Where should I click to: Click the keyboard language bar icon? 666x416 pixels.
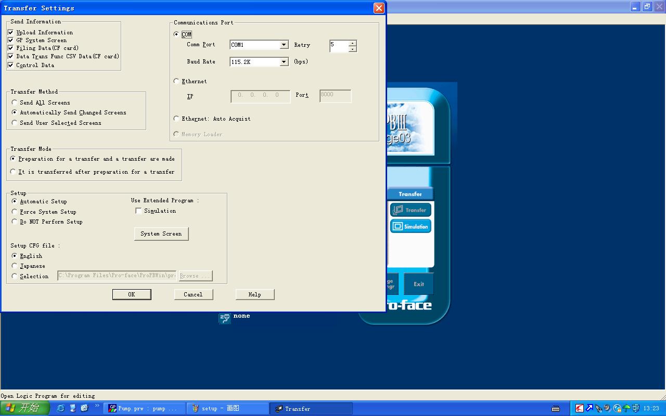[x=556, y=409]
